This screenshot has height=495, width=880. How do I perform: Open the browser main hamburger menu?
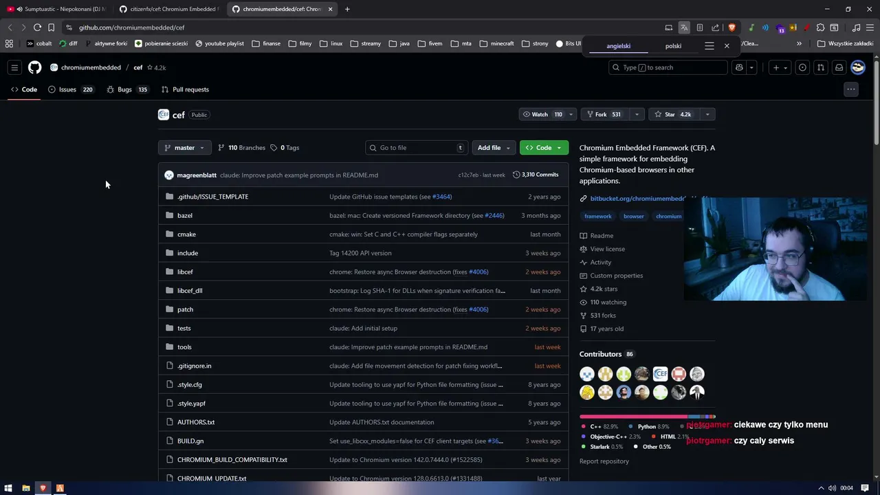coord(870,27)
